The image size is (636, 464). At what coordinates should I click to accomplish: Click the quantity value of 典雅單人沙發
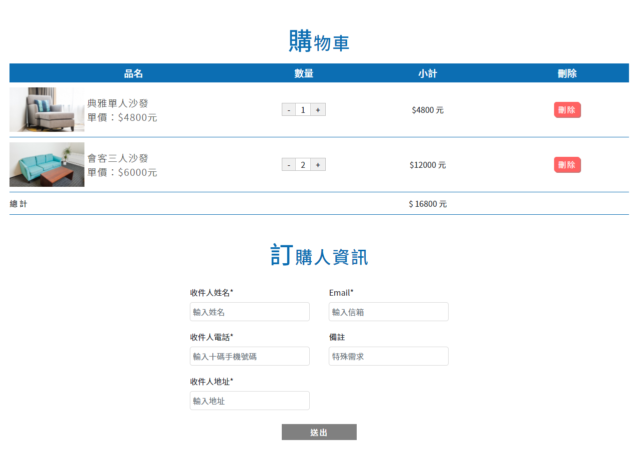[303, 109]
